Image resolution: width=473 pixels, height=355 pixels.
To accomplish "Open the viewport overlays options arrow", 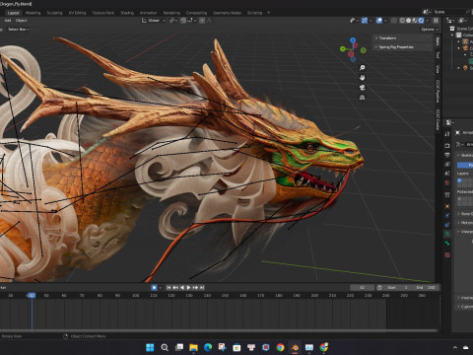I will [x=385, y=21].
